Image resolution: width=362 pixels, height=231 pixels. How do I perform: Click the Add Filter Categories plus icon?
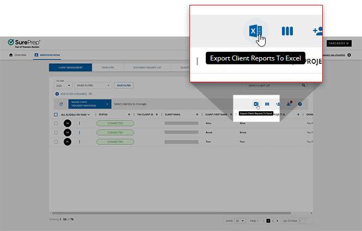[57, 94]
